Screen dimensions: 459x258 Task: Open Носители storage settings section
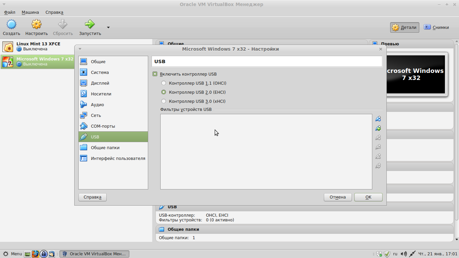(101, 94)
